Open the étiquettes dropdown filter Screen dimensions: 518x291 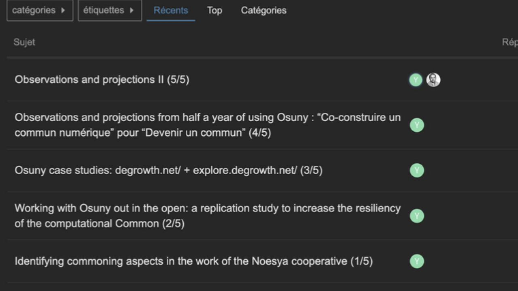click(x=109, y=11)
